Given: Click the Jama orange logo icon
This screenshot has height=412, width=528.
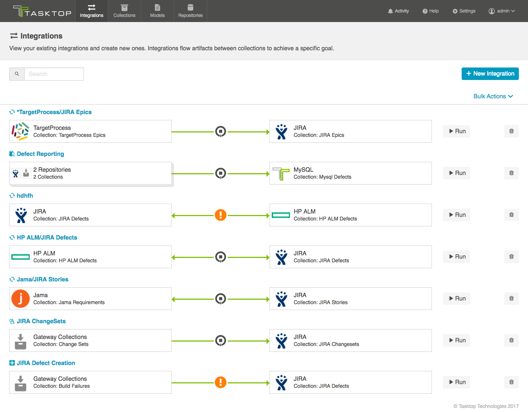Looking at the screenshot, I should (x=21, y=299).
